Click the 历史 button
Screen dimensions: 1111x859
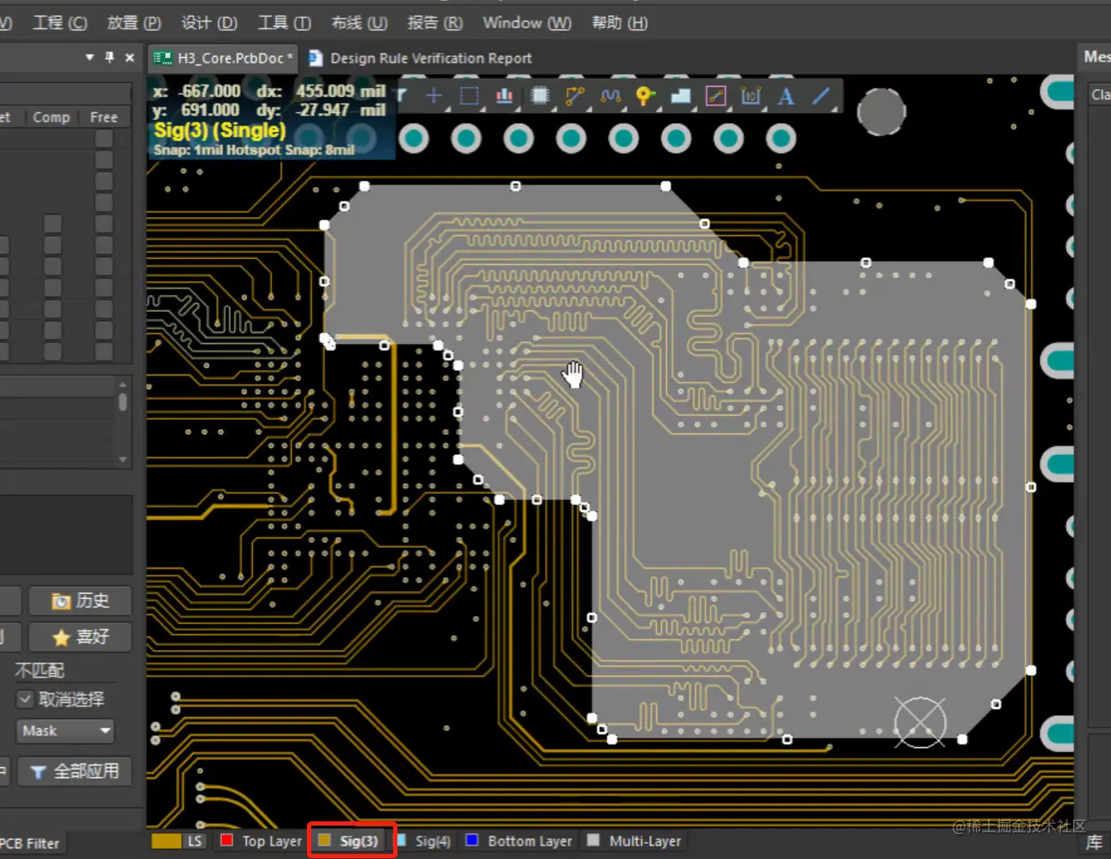(80, 601)
